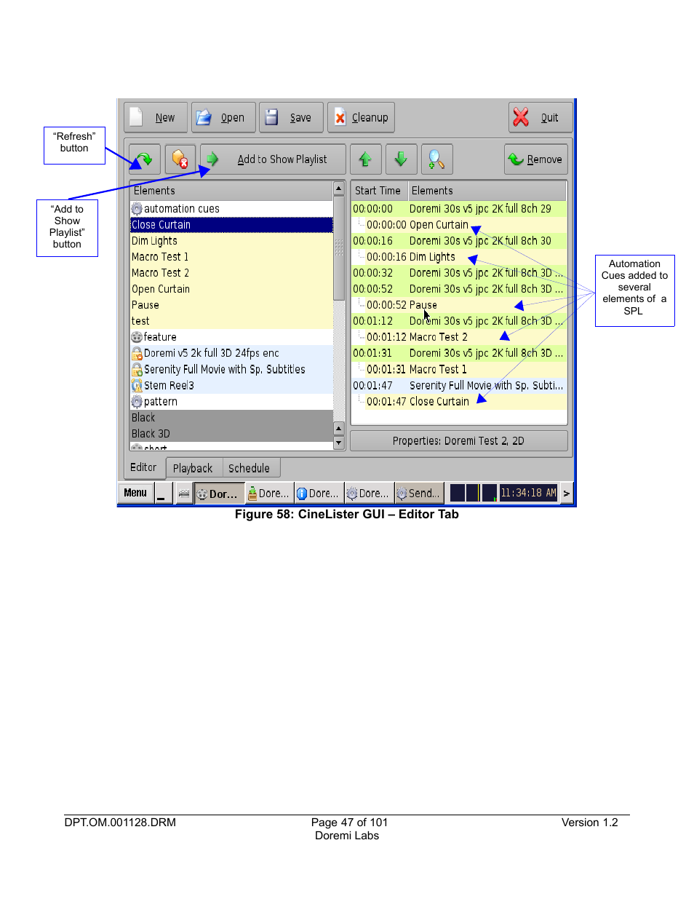Switch to the Playback tab
Image resolution: width=694 pixels, height=899 pixels.
(193, 468)
